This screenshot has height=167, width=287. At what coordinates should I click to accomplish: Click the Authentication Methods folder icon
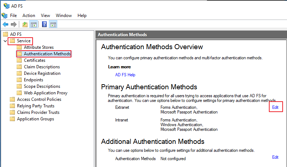coord(19,54)
